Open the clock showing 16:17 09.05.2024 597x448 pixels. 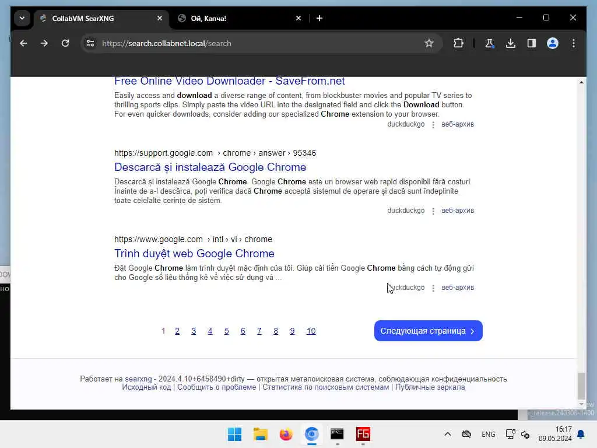(x=555, y=434)
